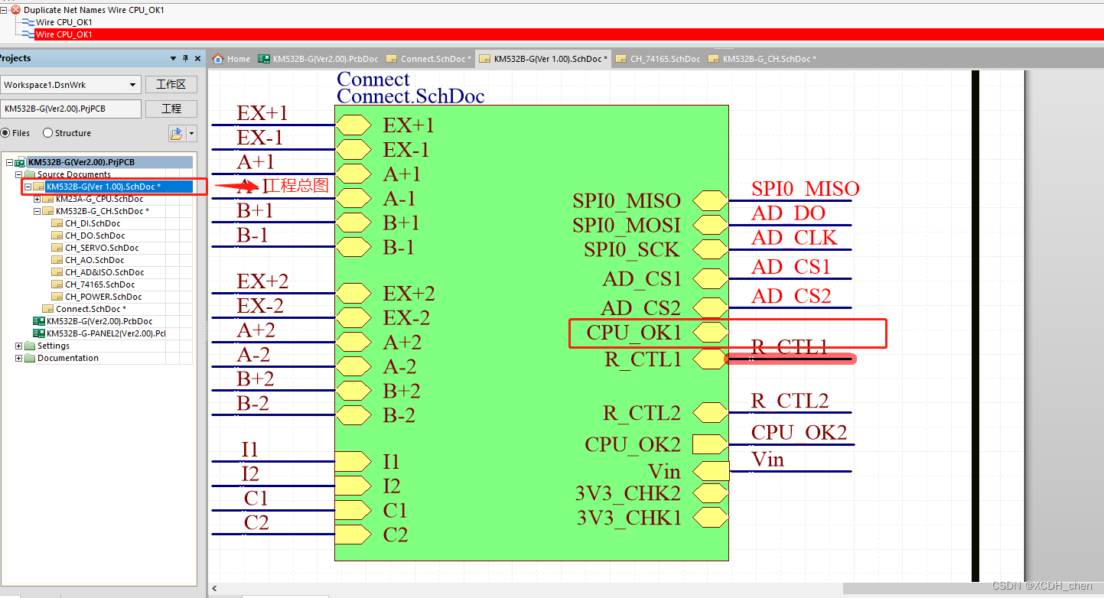
Task: Click the open document folder icon in Projects panel
Action: (x=174, y=133)
